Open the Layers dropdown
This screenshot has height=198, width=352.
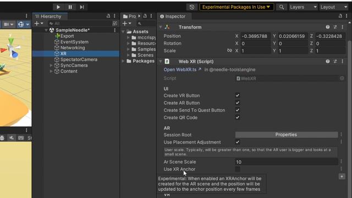pos(303,7)
